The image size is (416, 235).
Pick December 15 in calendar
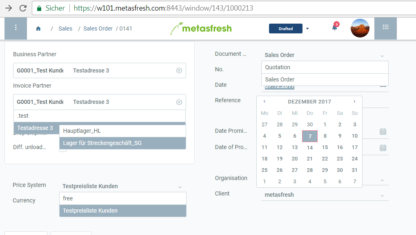click(325, 147)
